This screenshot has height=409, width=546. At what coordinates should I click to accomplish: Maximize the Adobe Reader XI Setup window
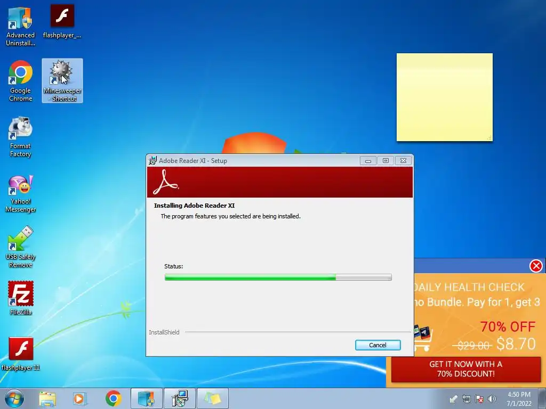click(386, 161)
